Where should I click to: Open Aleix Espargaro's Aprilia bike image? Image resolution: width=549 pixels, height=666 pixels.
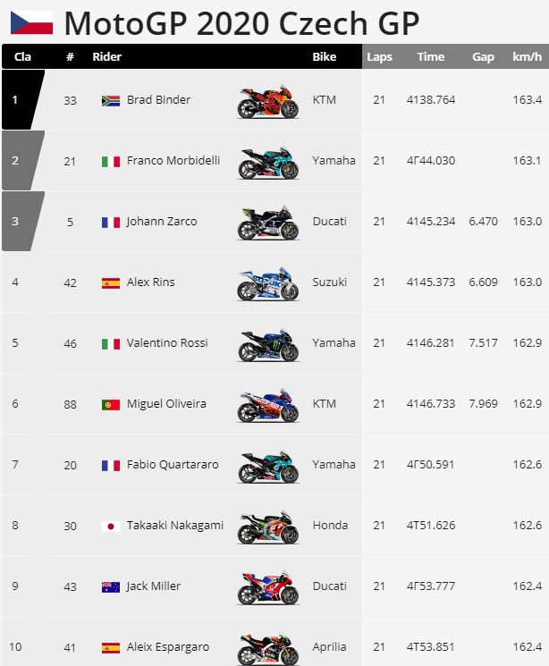[x=268, y=648]
